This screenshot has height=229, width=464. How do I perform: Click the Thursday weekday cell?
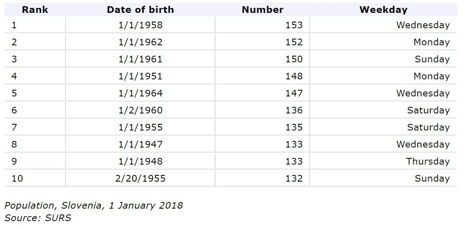tap(428, 161)
